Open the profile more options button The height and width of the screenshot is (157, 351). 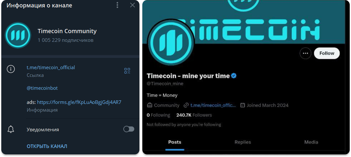tap(305, 53)
